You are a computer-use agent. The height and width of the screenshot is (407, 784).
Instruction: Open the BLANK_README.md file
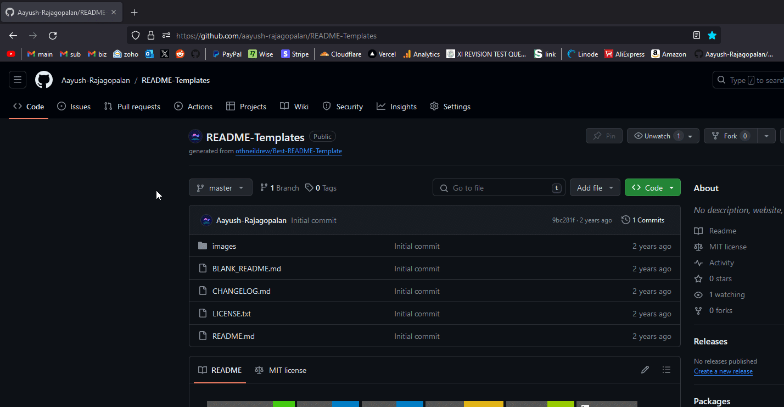click(247, 269)
